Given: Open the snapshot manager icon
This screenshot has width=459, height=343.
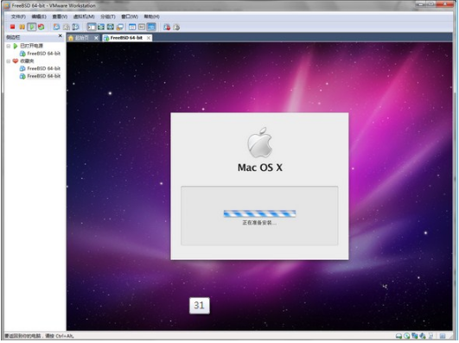Looking at the screenshot, I should pos(75,27).
